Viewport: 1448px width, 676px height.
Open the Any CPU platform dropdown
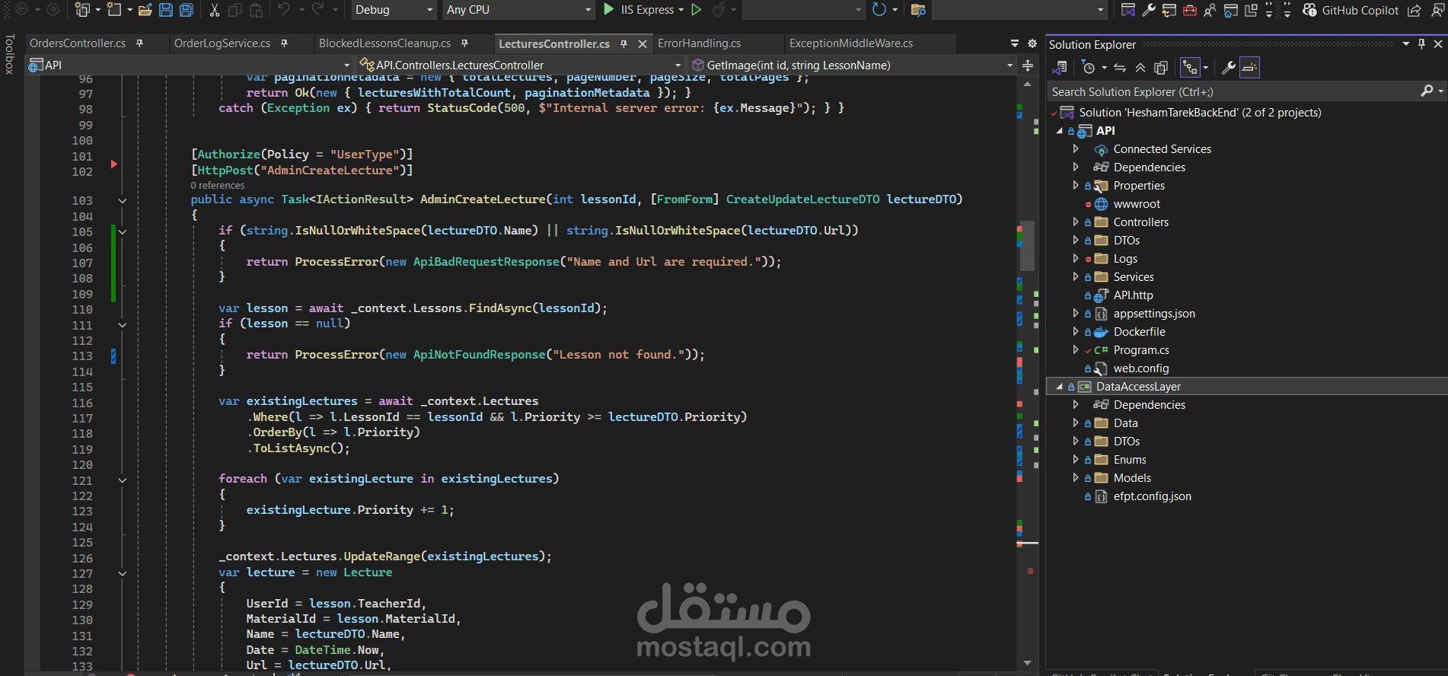pos(518,10)
